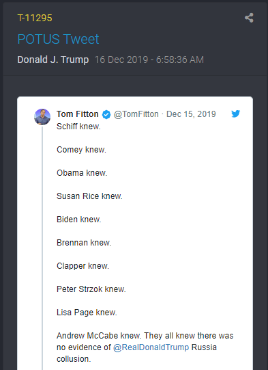Click the "Peter Strzok knew." line

(91, 289)
